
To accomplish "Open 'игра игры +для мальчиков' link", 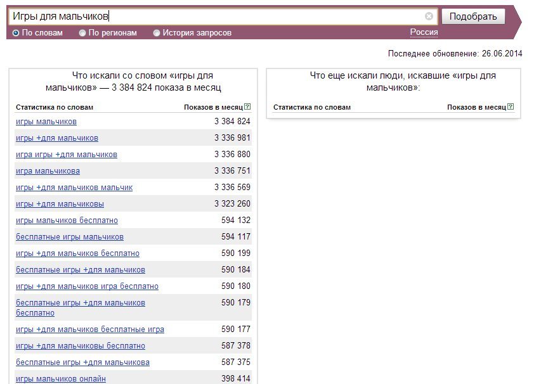I will [x=67, y=155].
